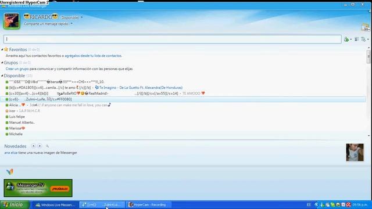Open the add contact or group icon
Viewport: 372px width, 209px height.
[346, 39]
